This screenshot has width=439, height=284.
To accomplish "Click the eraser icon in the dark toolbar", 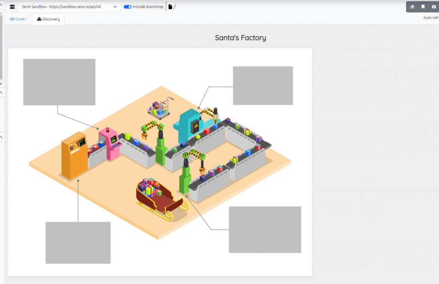I will (412, 7).
